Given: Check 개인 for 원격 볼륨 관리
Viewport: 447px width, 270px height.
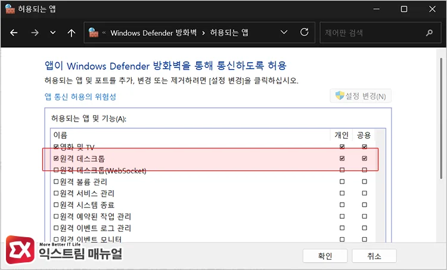Looking at the screenshot, I should pyautogui.click(x=342, y=182).
